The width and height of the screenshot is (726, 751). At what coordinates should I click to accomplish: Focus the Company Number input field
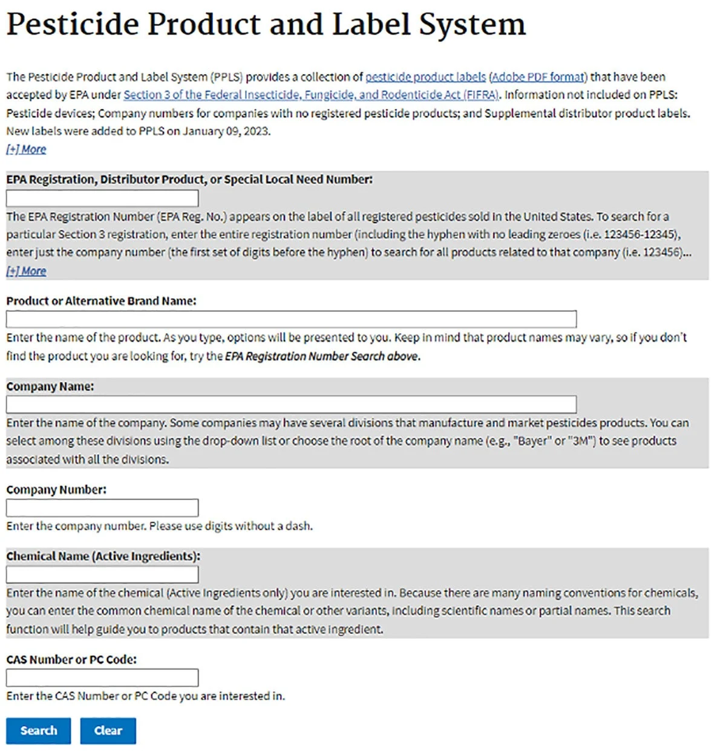click(102, 508)
